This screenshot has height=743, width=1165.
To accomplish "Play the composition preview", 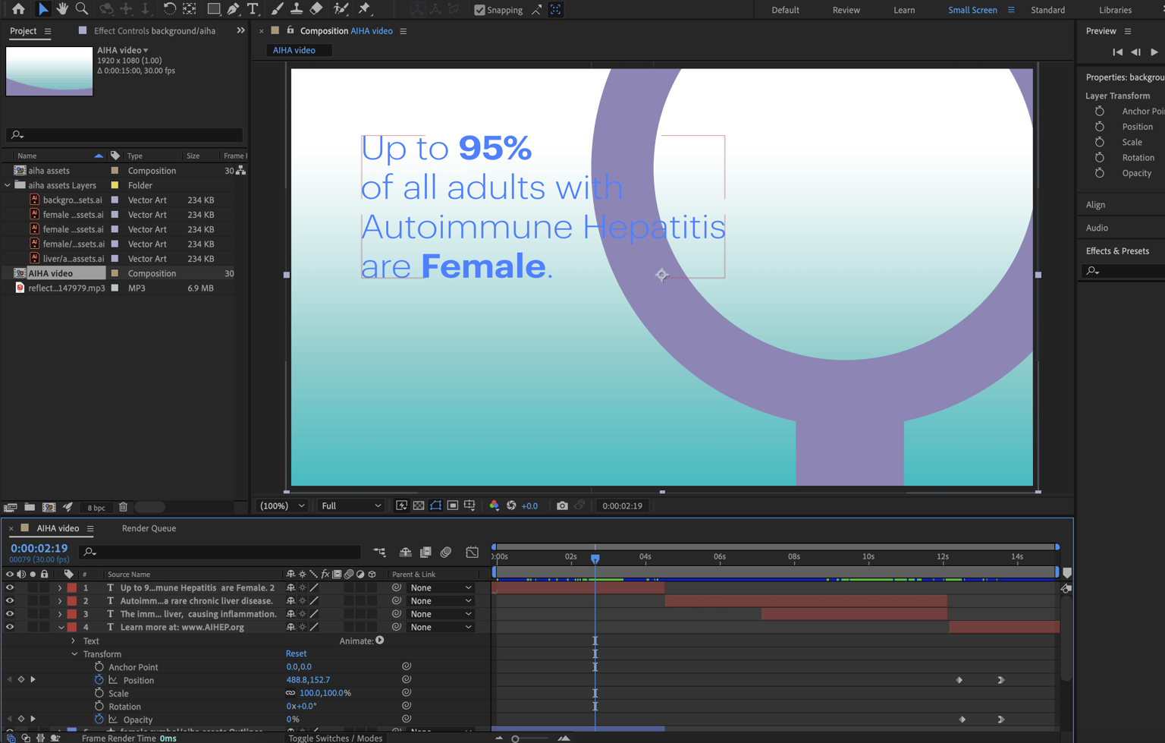I will point(1154,52).
